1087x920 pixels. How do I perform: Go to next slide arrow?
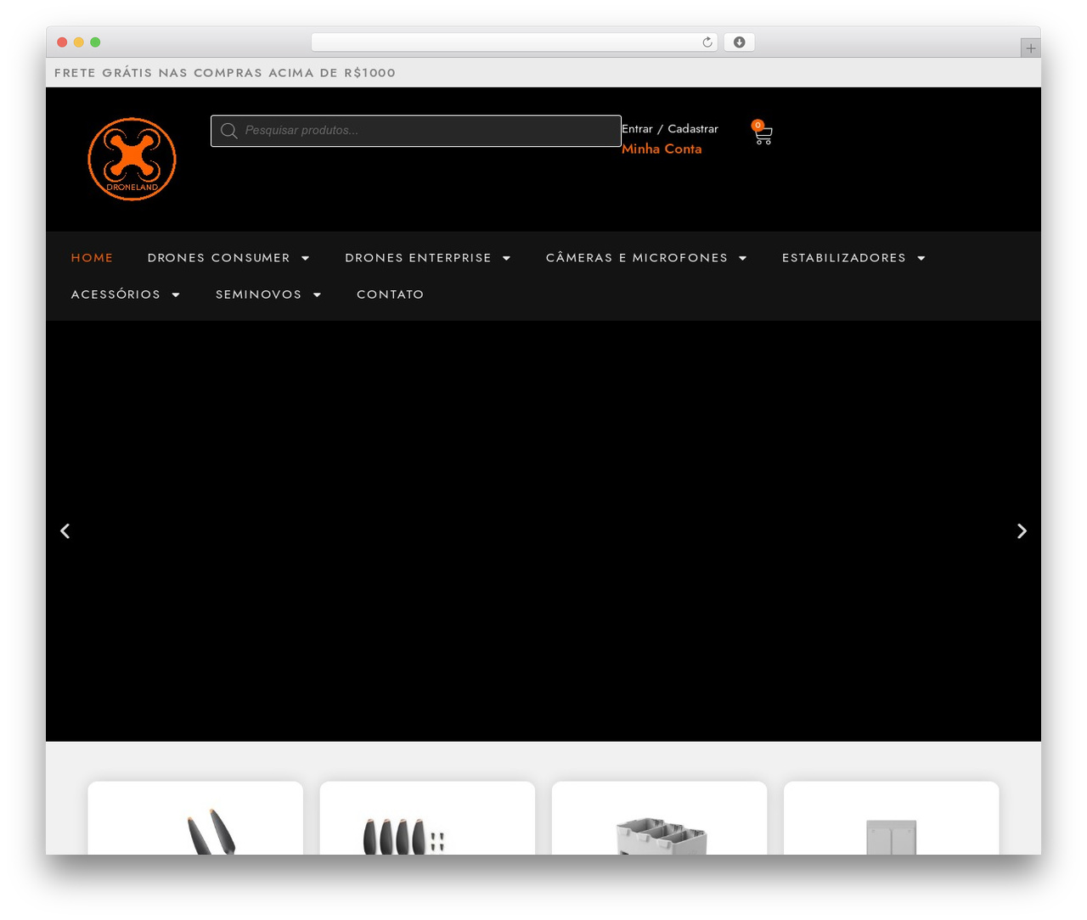coord(1022,531)
